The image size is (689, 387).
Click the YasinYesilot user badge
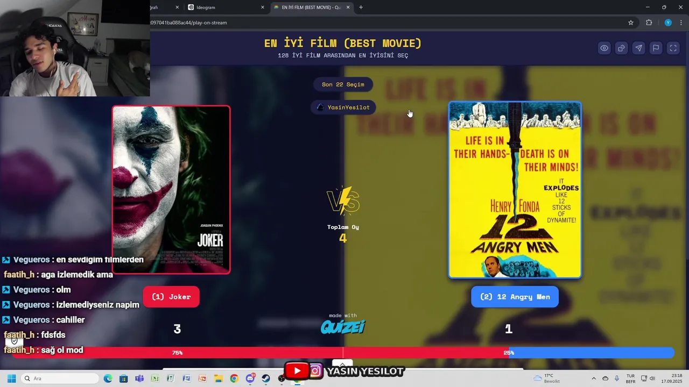tap(343, 107)
